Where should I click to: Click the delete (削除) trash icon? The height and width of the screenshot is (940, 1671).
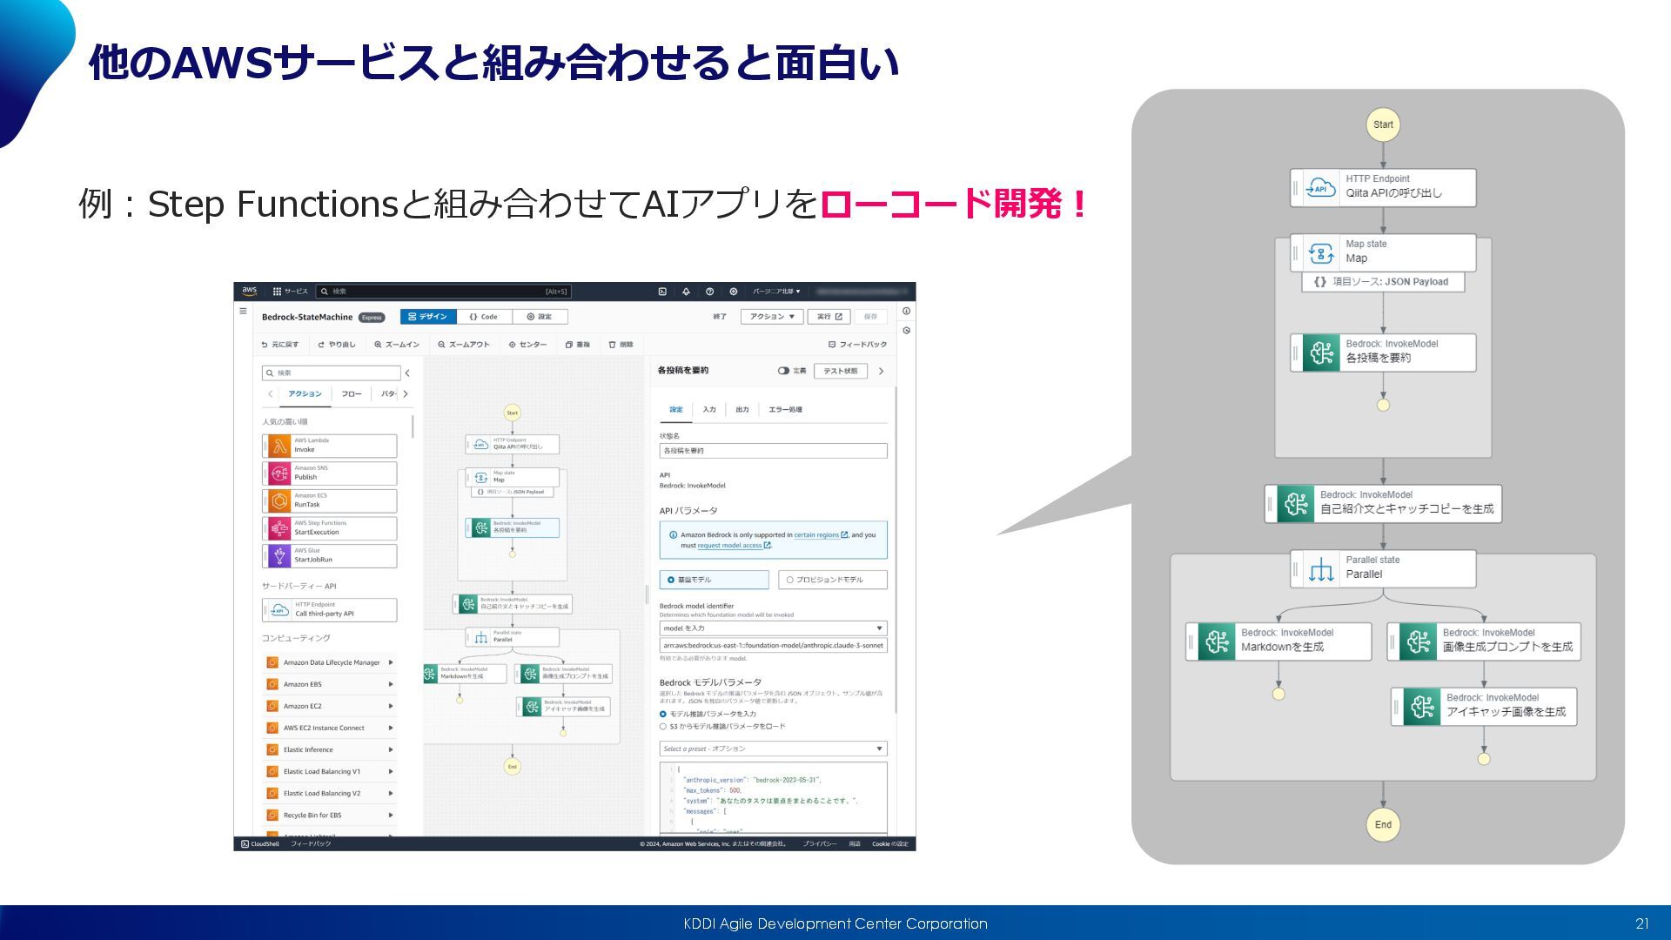(613, 345)
